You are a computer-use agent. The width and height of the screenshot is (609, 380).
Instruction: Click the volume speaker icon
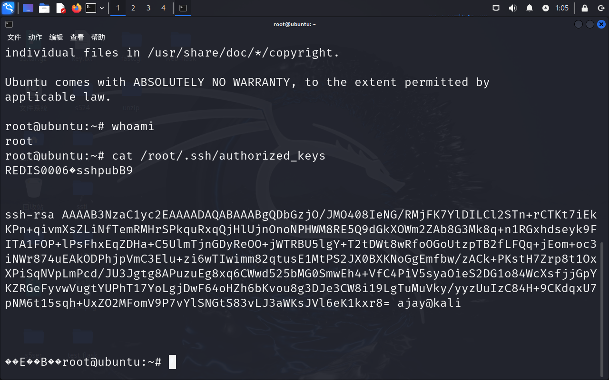(x=512, y=8)
